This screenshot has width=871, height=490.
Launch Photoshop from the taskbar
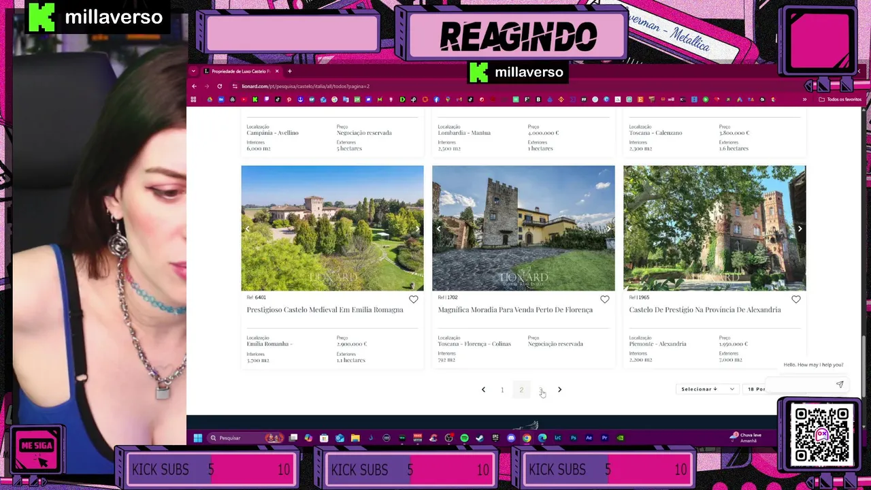point(574,438)
